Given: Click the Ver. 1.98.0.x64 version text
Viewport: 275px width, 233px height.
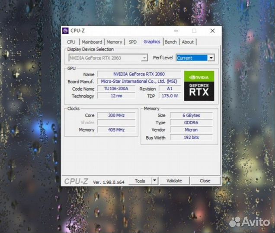Looking at the screenshot, I should [x=109, y=182].
